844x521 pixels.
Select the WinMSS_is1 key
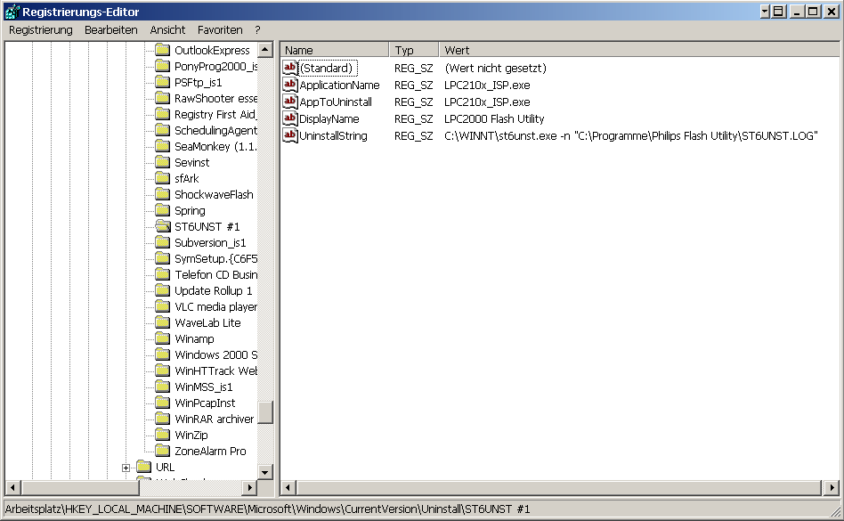[x=204, y=387]
